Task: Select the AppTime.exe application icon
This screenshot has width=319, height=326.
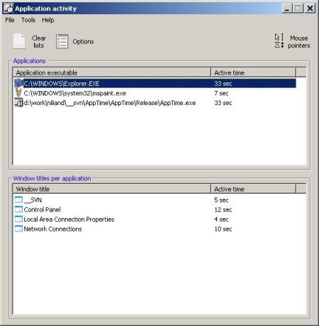Action: click(x=18, y=102)
